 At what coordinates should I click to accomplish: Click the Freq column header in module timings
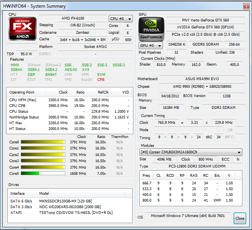click(x=146, y=176)
